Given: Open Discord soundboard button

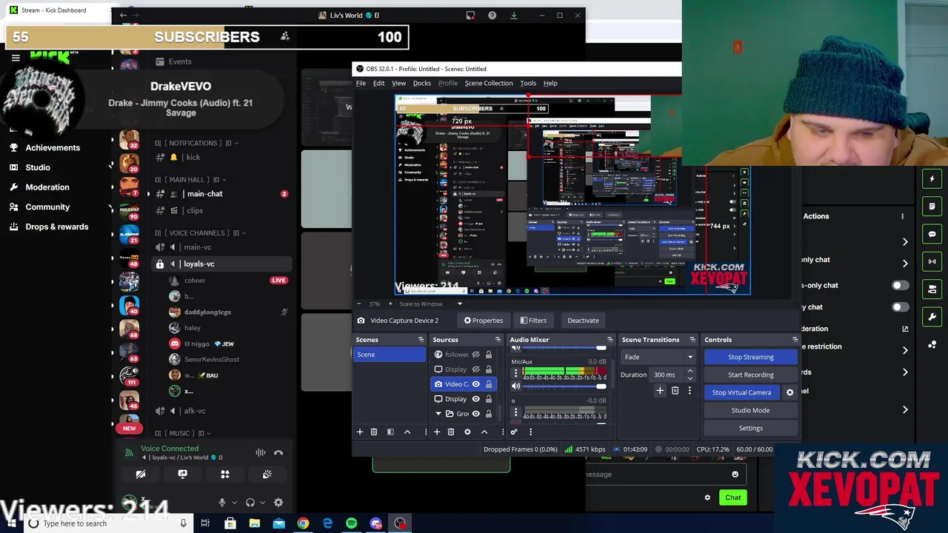Looking at the screenshot, I should (x=267, y=475).
